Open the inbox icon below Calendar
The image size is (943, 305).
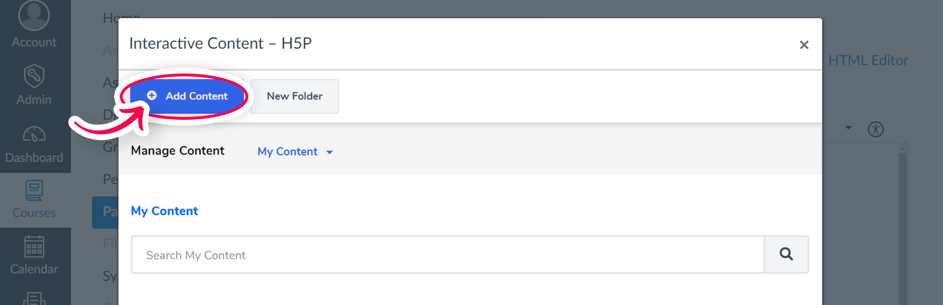pos(34,299)
